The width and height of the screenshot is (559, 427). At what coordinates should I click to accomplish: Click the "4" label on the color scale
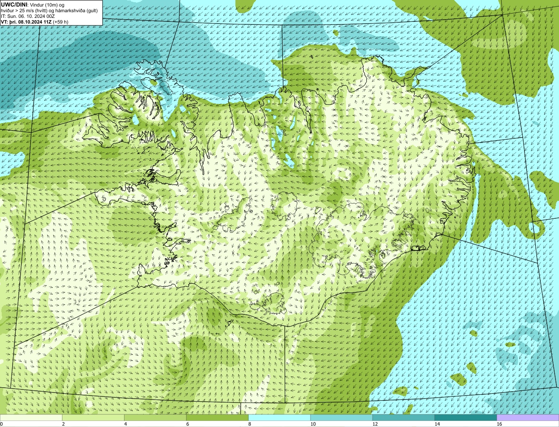click(125, 424)
